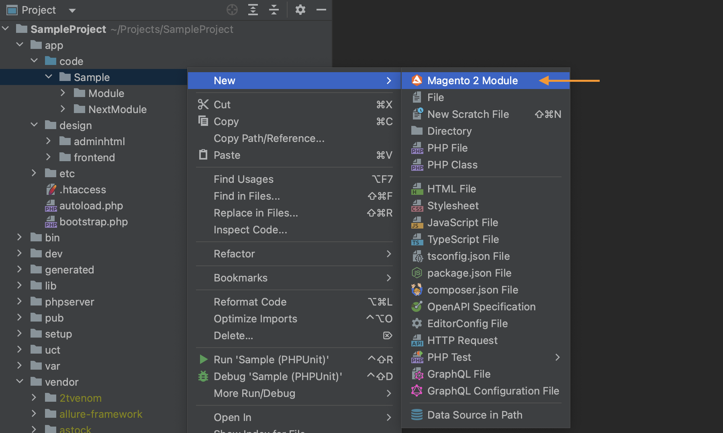
Task: Select Find Usages
Action: coord(294,179)
